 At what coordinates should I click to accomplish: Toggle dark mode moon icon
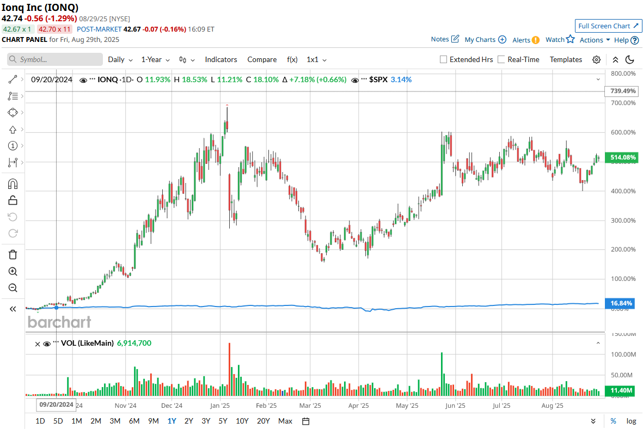(x=630, y=59)
